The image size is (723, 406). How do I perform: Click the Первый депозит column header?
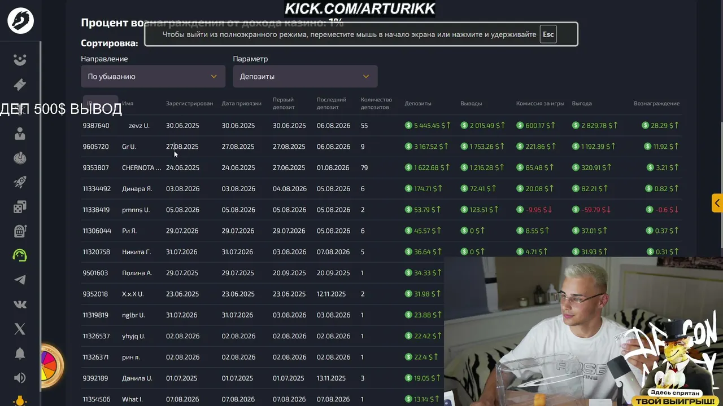284,104
